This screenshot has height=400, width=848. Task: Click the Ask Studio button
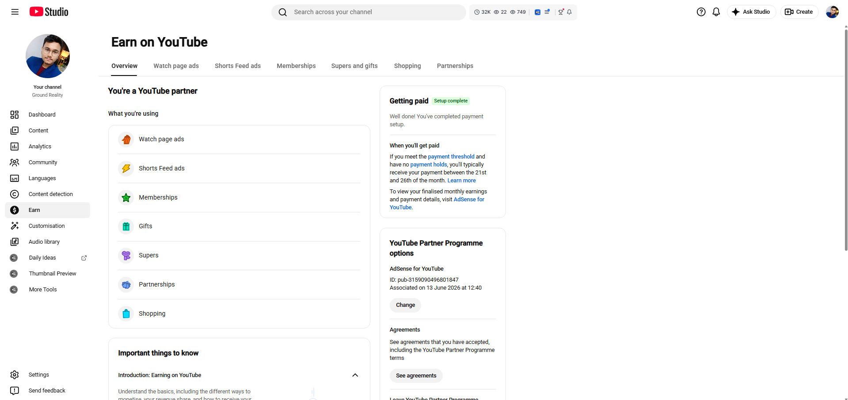751,12
